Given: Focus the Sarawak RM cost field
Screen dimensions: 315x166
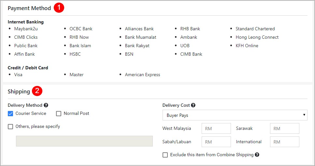Looking at the screenshot, I should pyautogui.click(x=285, y=129).
